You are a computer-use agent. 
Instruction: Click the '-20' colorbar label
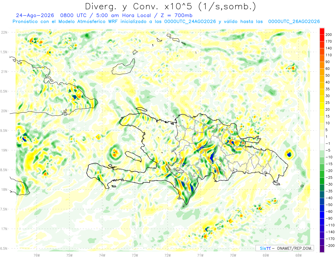click(x=329, y=171)
